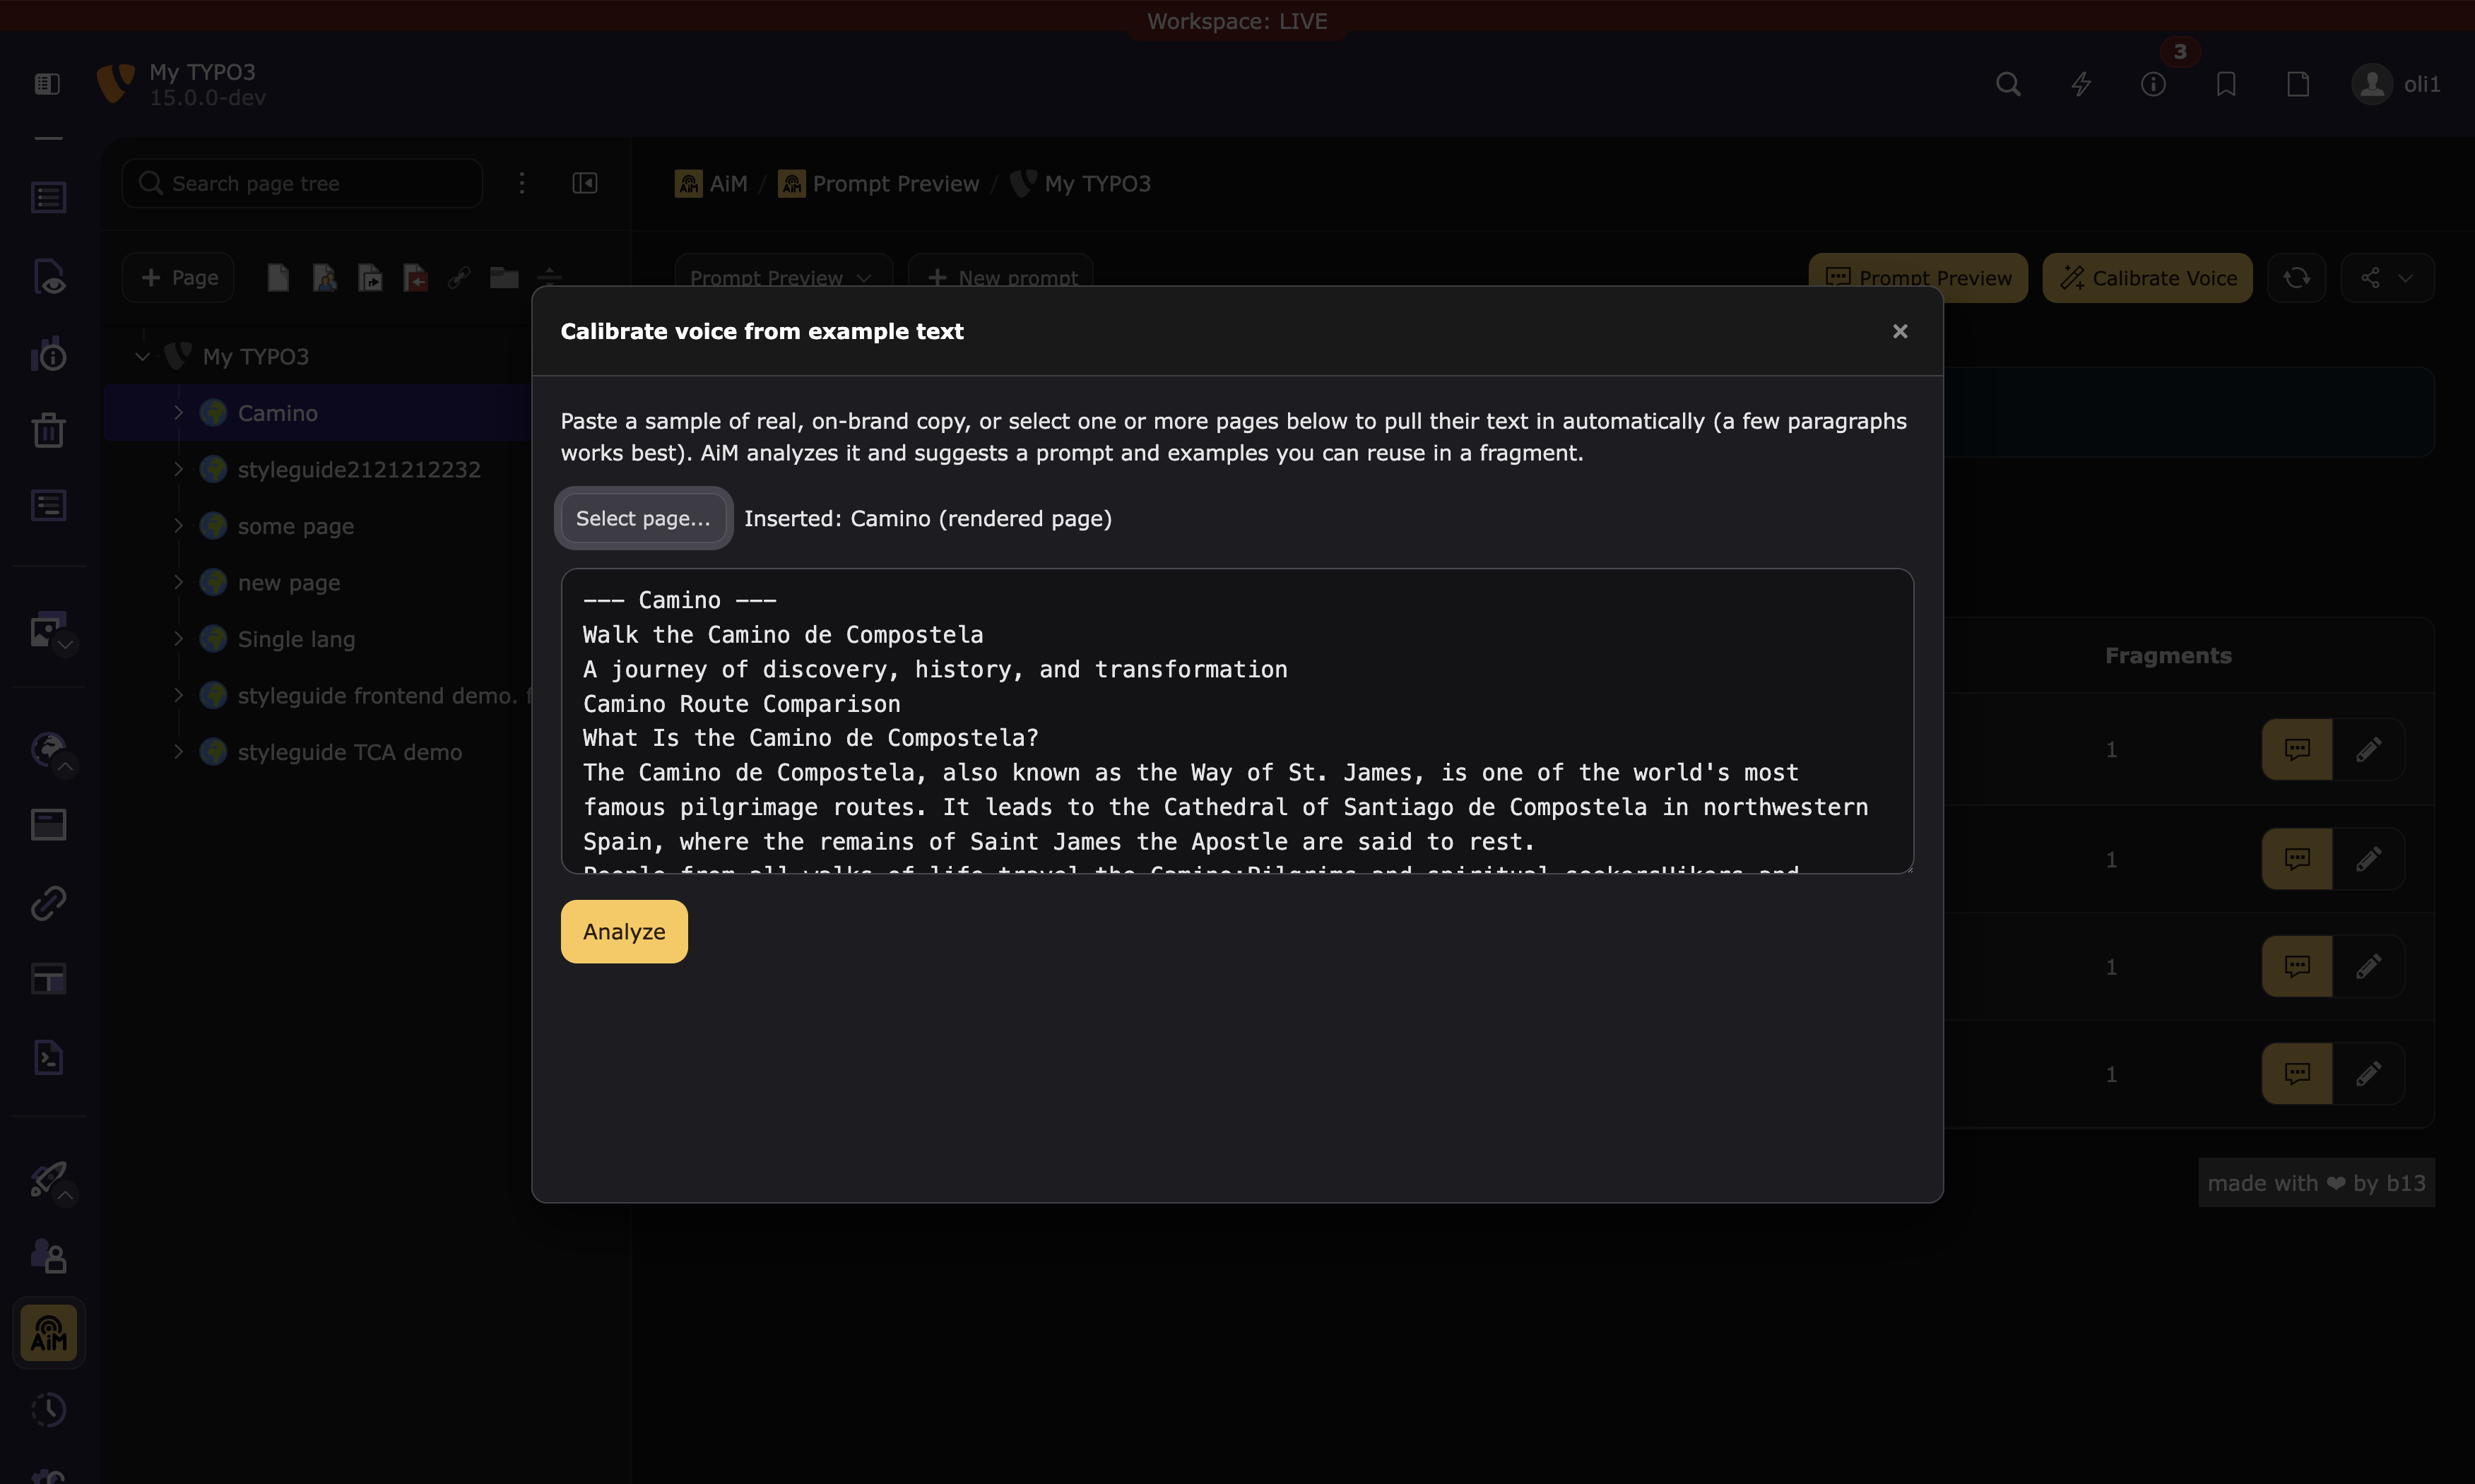Open the List module below trash icon
The height and width of the screenshot is (1484, 2475).
coord(48,506)
